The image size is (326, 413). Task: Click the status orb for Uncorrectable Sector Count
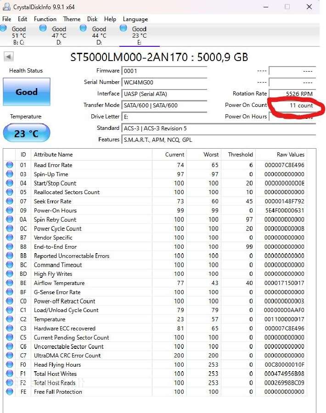[10, 346]
